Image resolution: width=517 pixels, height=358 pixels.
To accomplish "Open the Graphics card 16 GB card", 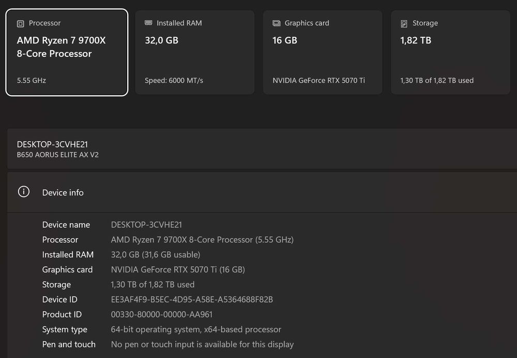I will click(x=323, y=52).
